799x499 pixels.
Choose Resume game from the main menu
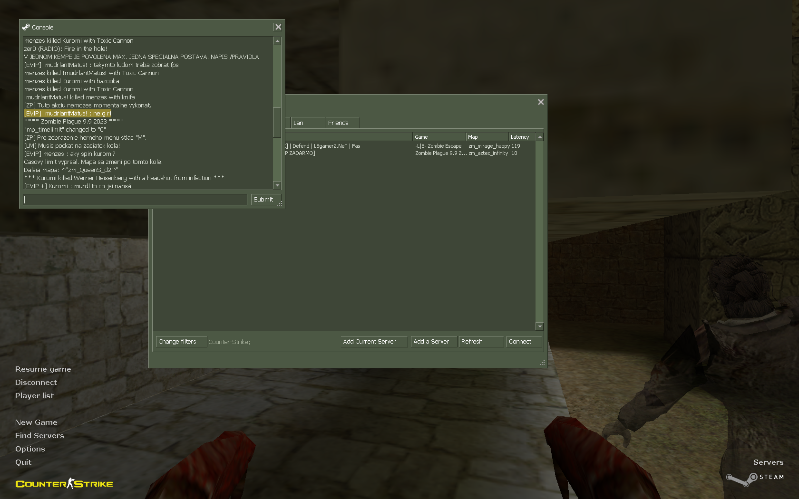coord(43,369)
